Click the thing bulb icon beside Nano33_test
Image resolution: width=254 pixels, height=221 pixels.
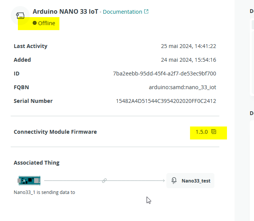click(174, 181)
